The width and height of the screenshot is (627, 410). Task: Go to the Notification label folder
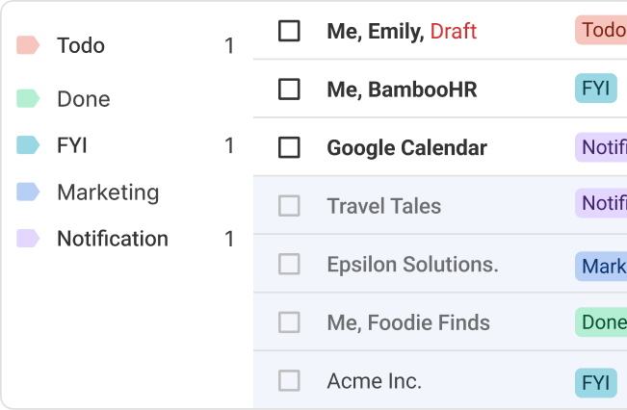click(x=113, y=238)
